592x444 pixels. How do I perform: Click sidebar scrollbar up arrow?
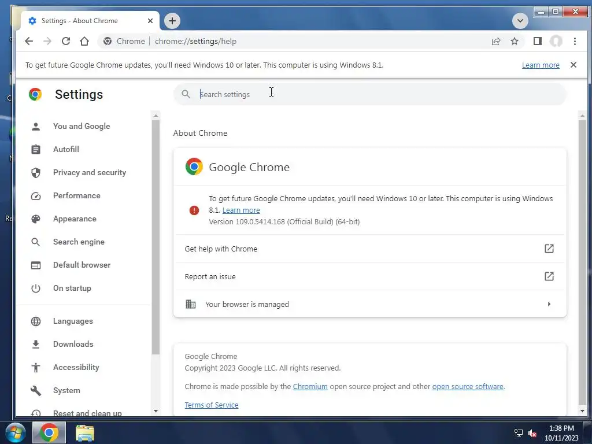pyautogui.click(x=156, y=115)
